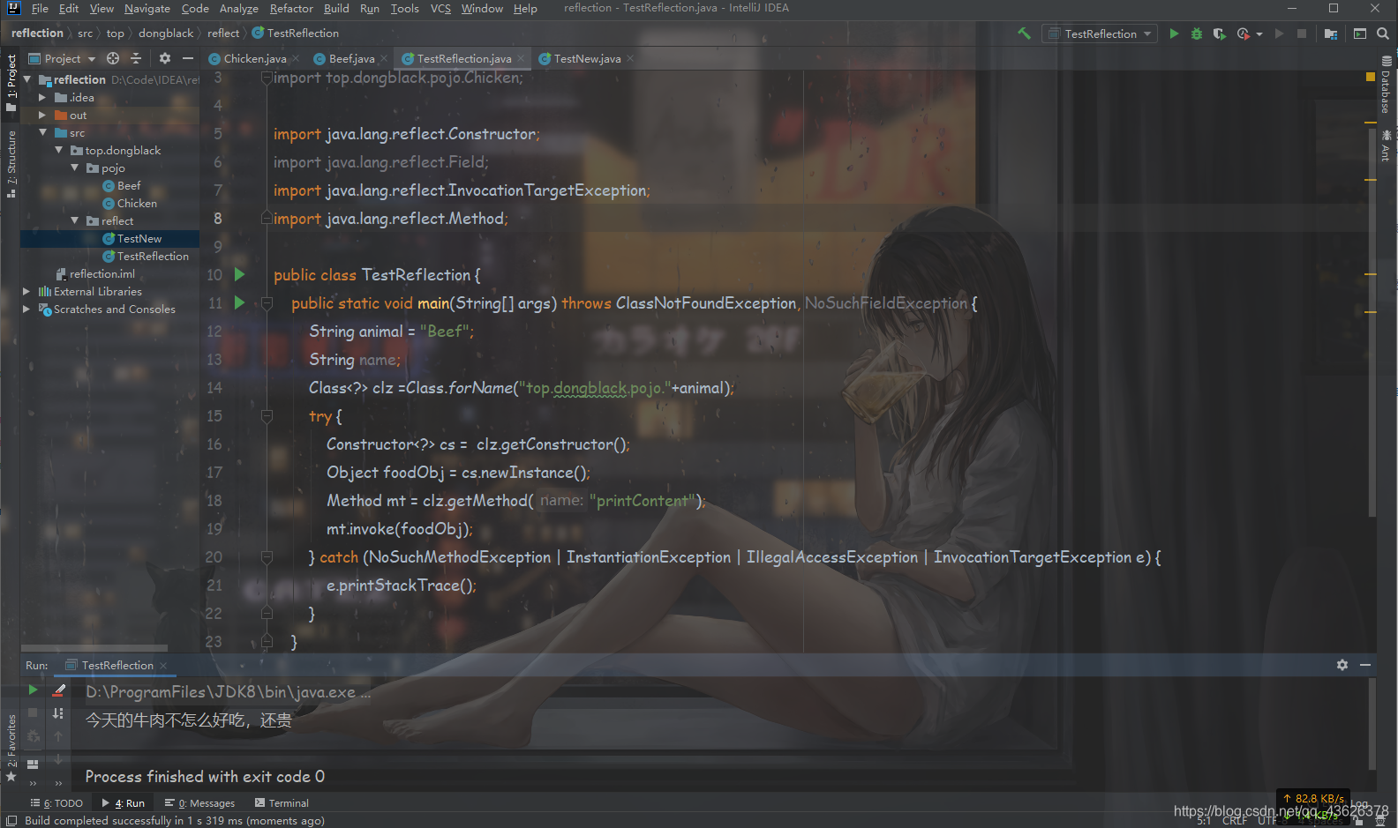
Task: Open the Database tool window on right
Action: coord(1386,86)
